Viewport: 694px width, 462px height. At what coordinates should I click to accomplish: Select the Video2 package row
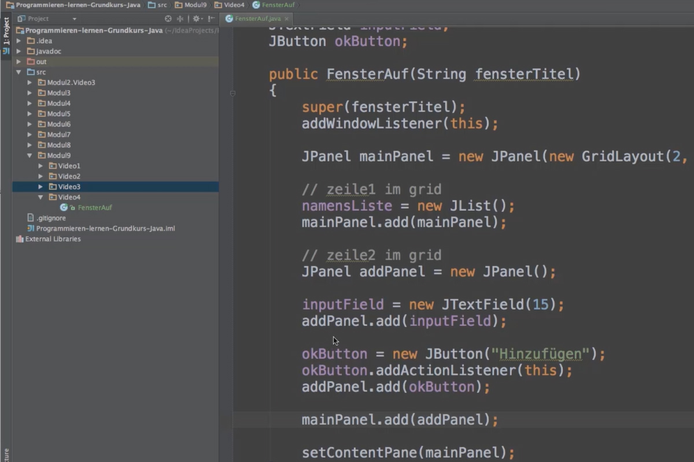tap(116, 176)
